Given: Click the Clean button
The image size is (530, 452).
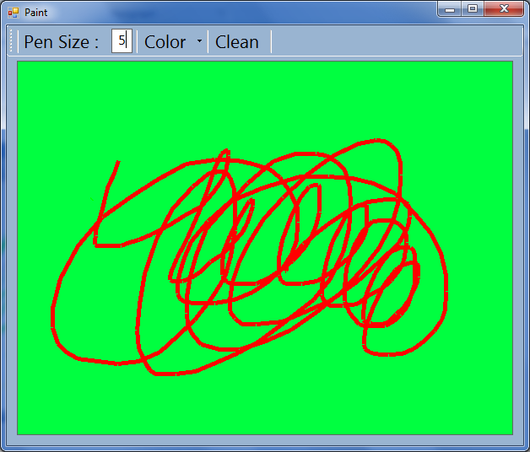Looking at the screenshot, I should pos(237,41).
